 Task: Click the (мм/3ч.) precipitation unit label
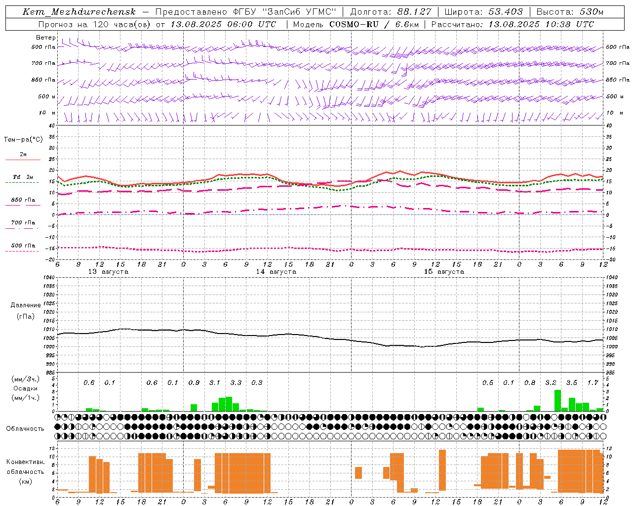(x=26, y=379)
